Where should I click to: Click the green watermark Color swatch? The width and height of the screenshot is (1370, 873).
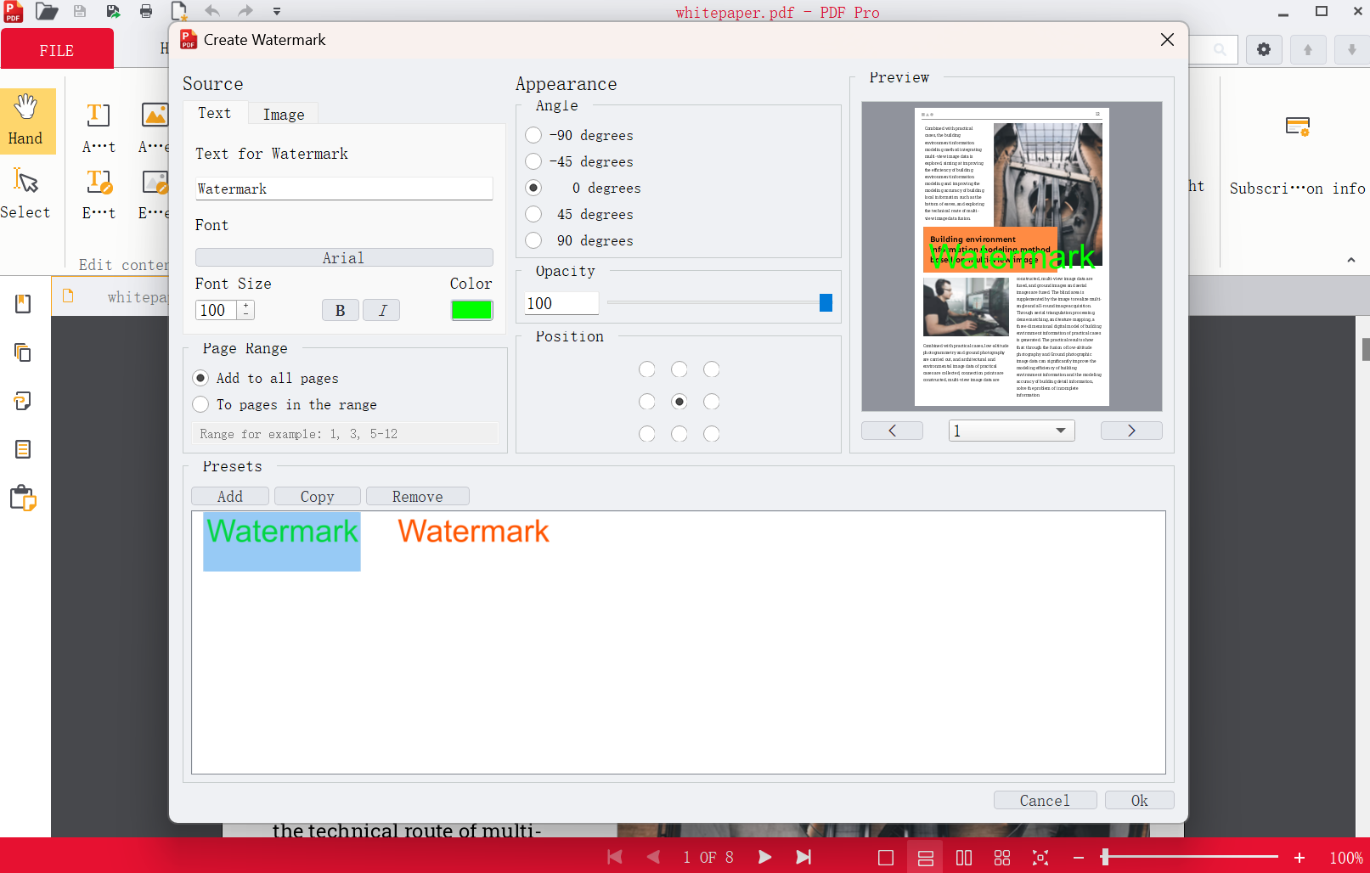coord(471,309)
